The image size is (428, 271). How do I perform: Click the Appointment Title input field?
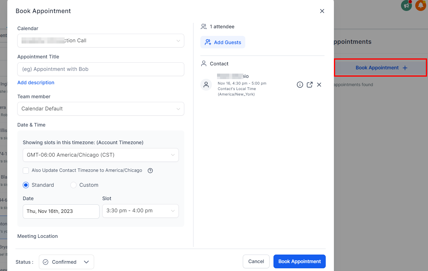(101, 69)
